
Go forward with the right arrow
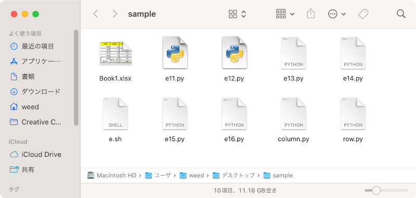[114, 14]
